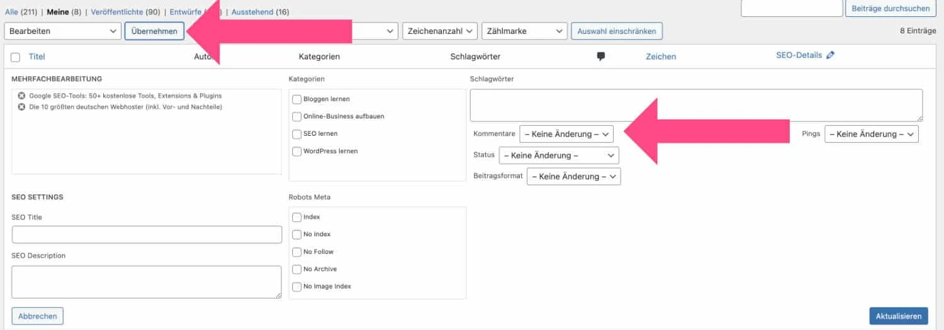Check the WordPress lernen category
The width and height of the screenshot is (944, 330).
pyautogui.click(x=296, y=151)
